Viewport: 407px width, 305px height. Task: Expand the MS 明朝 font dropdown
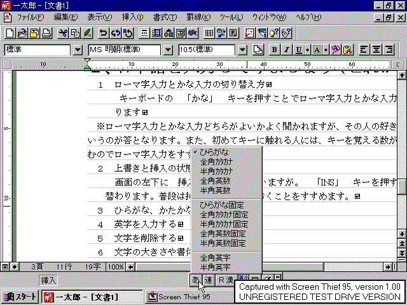(x=168, y=50)
